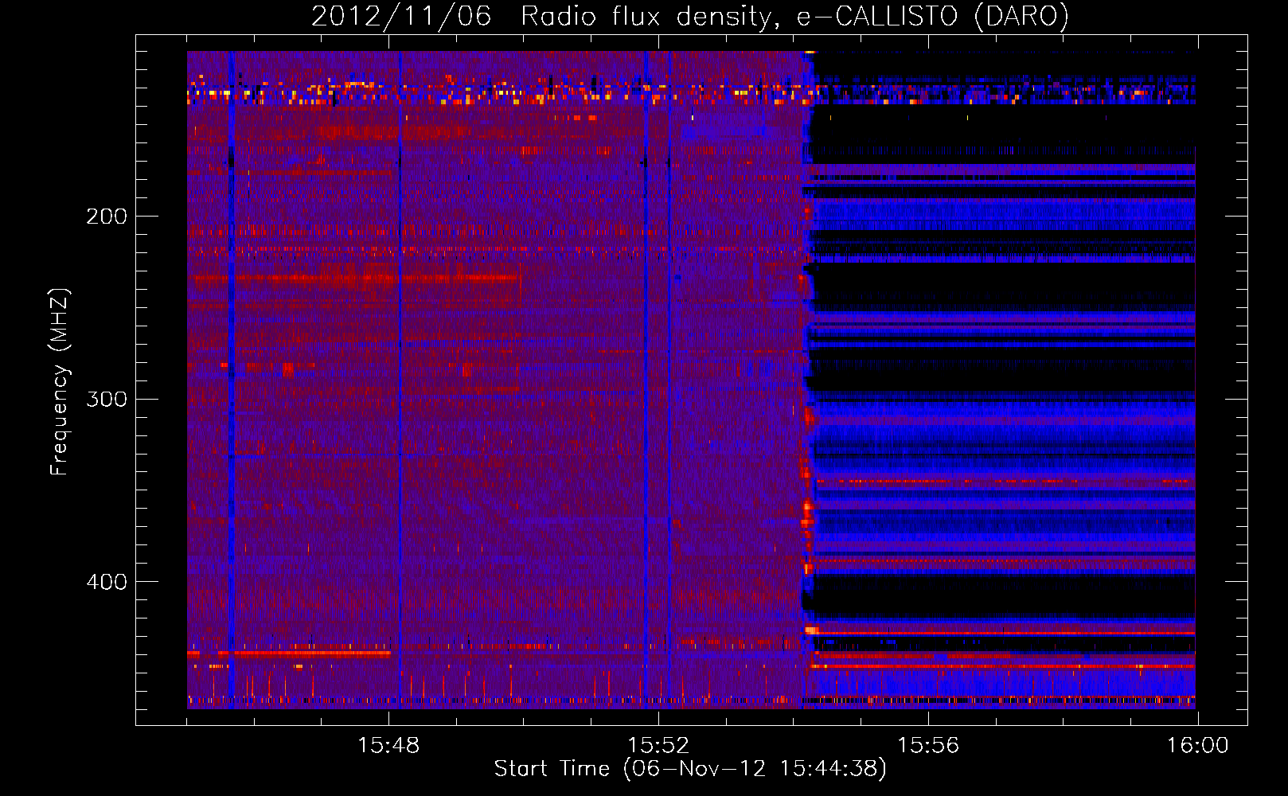Click the date "2012/11/06" in the title
This screenshot has height=796, width=1288.
[401, 17]
